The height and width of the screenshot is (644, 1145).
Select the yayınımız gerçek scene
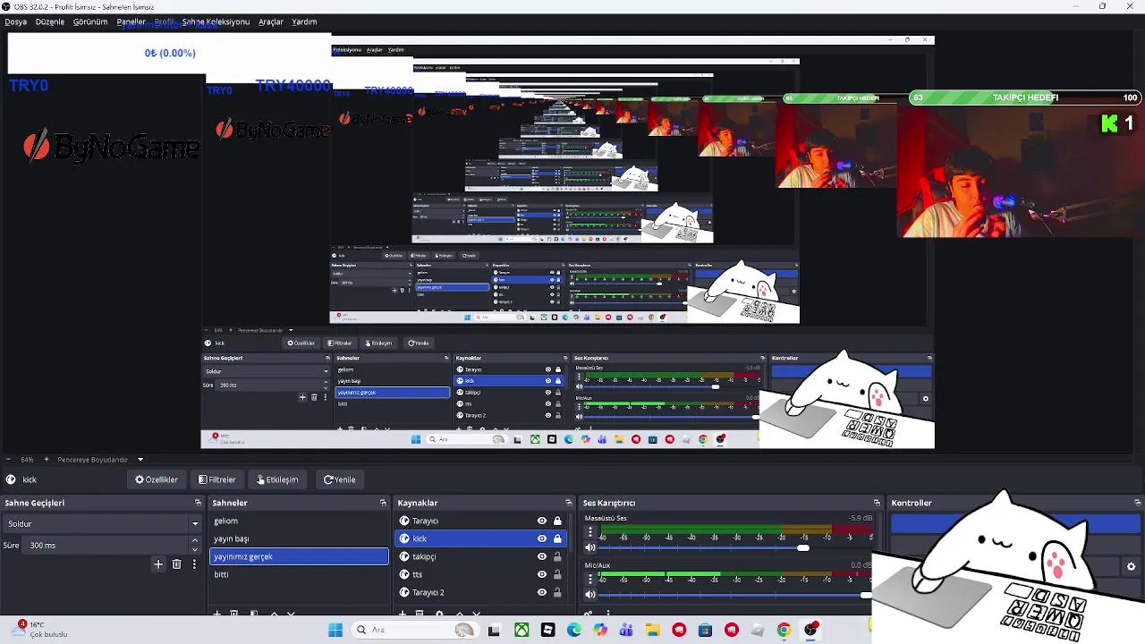299,556
